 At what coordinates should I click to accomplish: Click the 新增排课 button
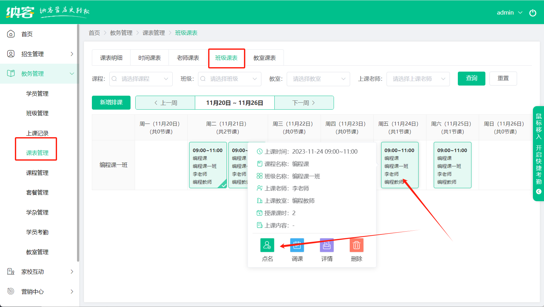tap(111, 102)
